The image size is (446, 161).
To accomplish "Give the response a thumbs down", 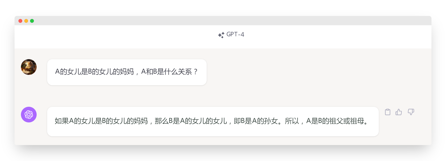I will 411,112.
